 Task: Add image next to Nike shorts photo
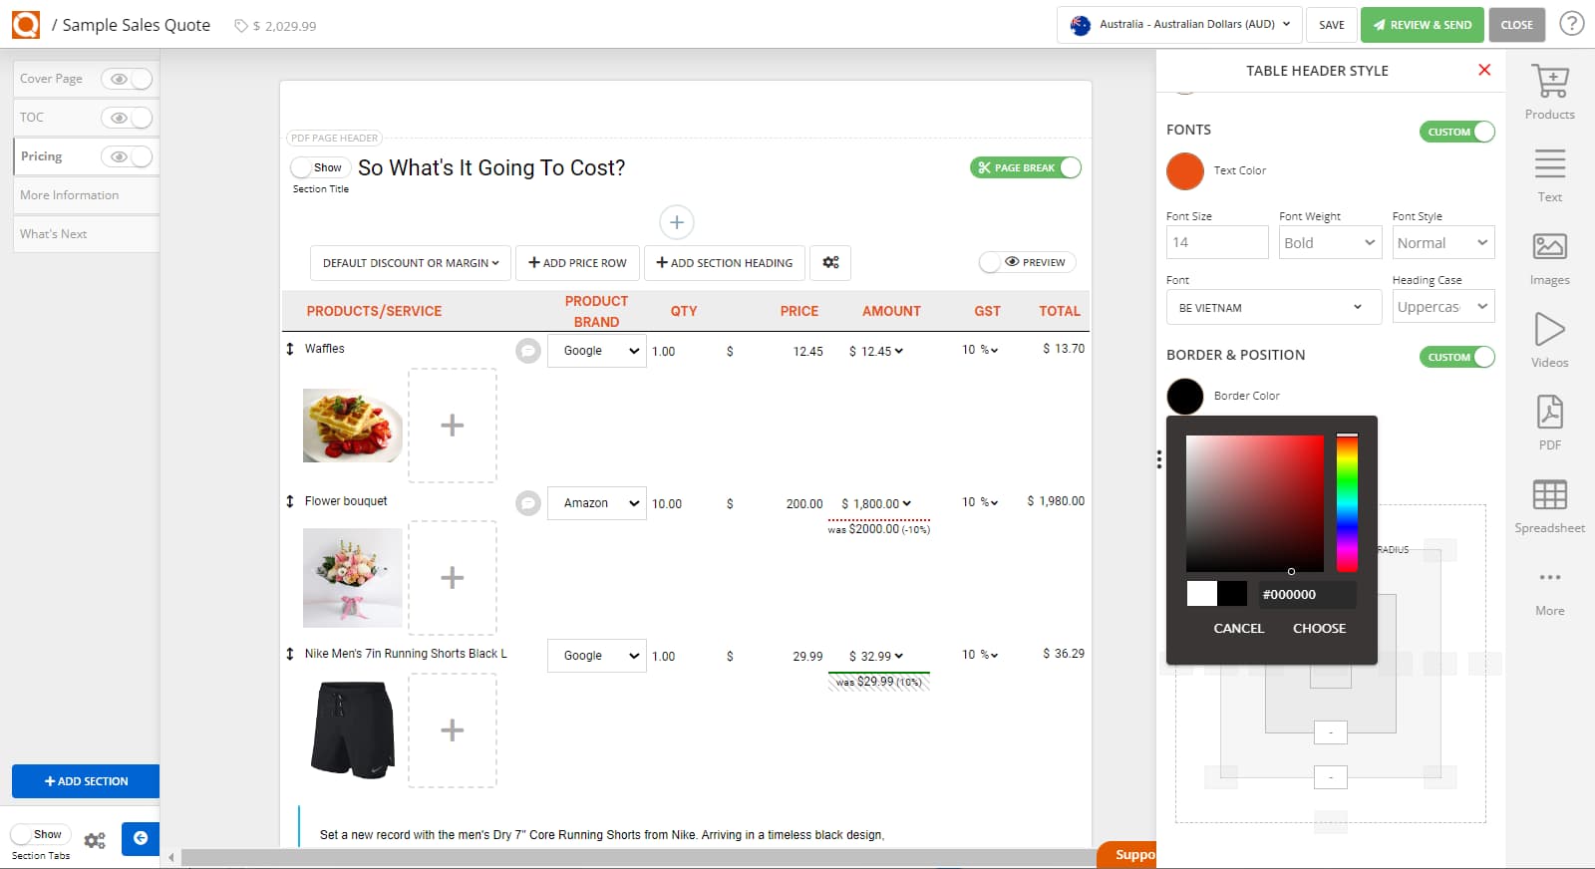click(x=453, y=730)
